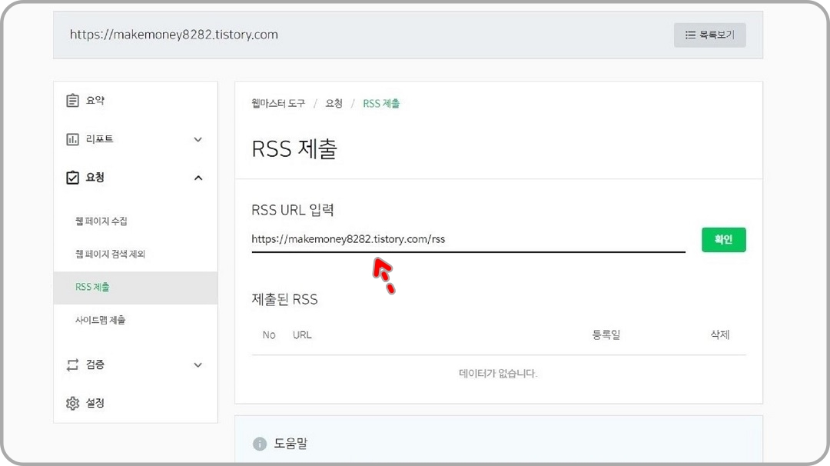
Task: Select the 요청 checklist icon
Action: (73, 178)
